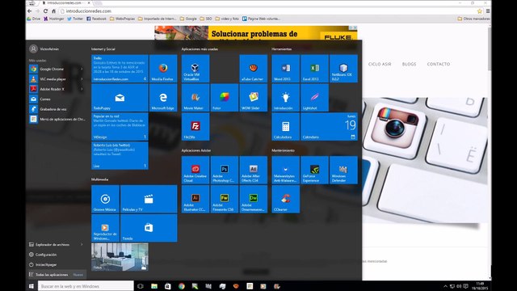The height and width of the screenshot is (291, 517).
Task: Launch the WOW Slider tile
Action: point(253,98)
